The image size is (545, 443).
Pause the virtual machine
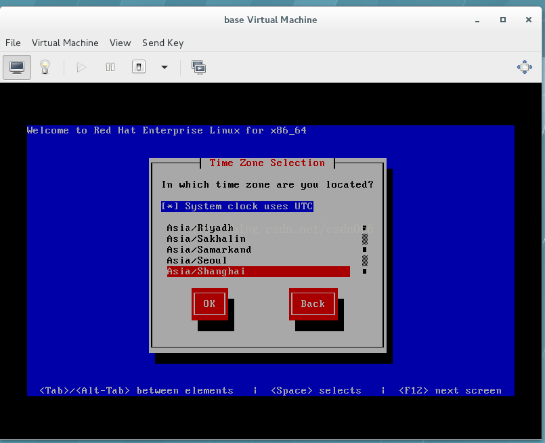pos(110,67)
